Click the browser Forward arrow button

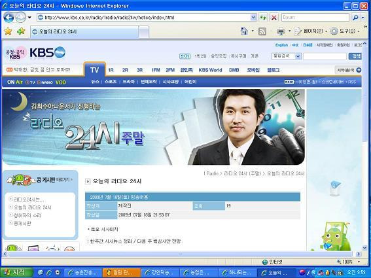(21, 18)
